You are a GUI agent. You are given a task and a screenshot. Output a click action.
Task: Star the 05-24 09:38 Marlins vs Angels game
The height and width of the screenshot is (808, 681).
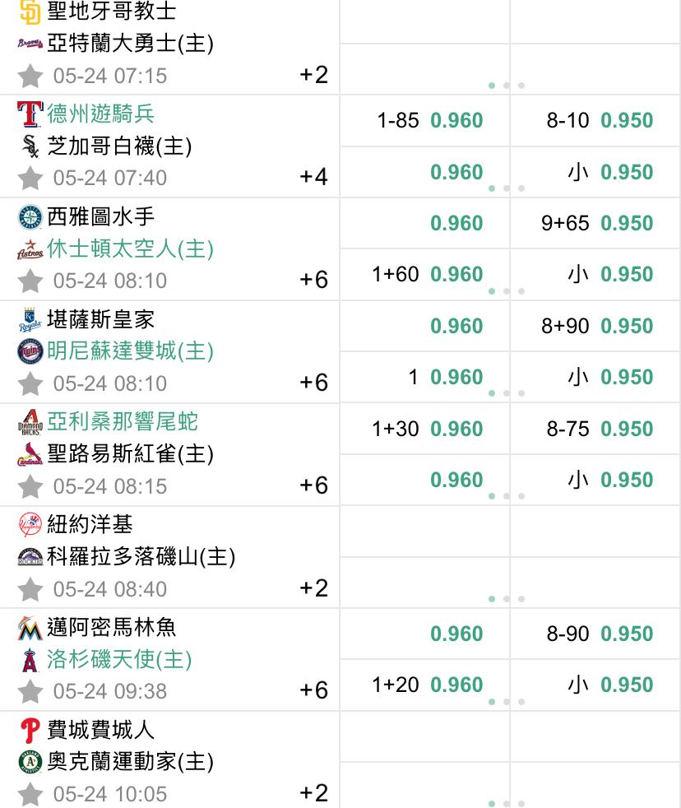[x=30, y=691]
